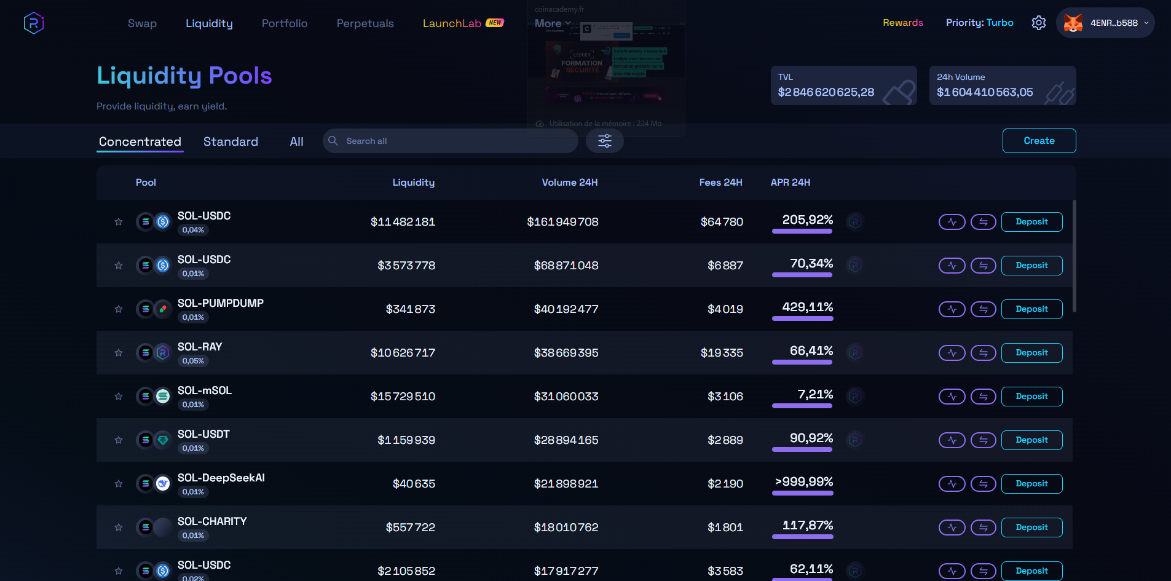Click the token pair icons of SOL-RAY

pyautogui.click(x=154, y=353)
